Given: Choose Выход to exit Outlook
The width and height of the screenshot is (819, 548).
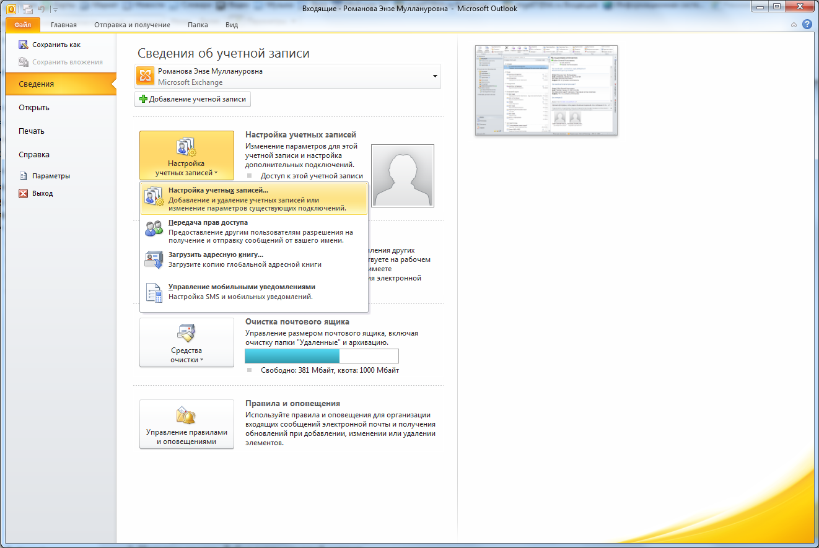Looking at the screenshot, I should point(43,193).
